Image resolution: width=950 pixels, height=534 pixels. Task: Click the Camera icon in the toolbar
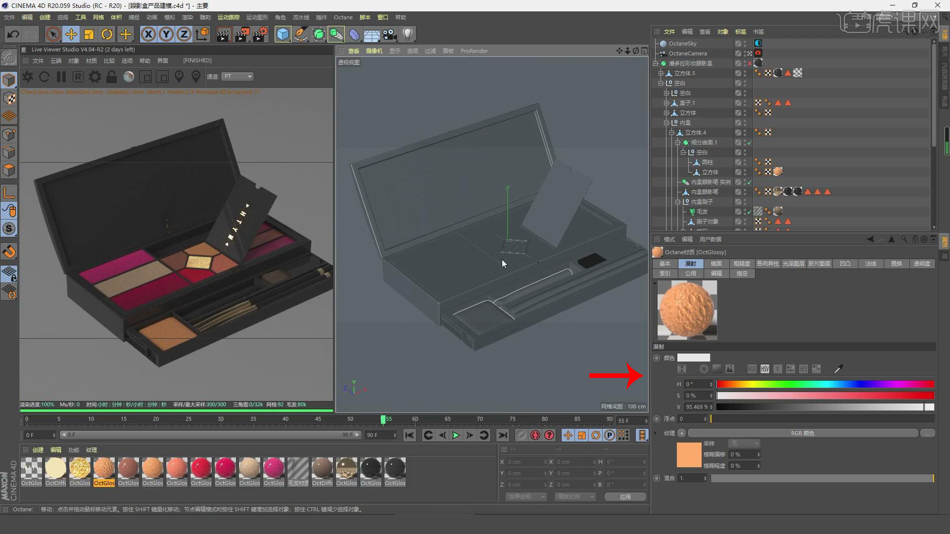[390, 34]
